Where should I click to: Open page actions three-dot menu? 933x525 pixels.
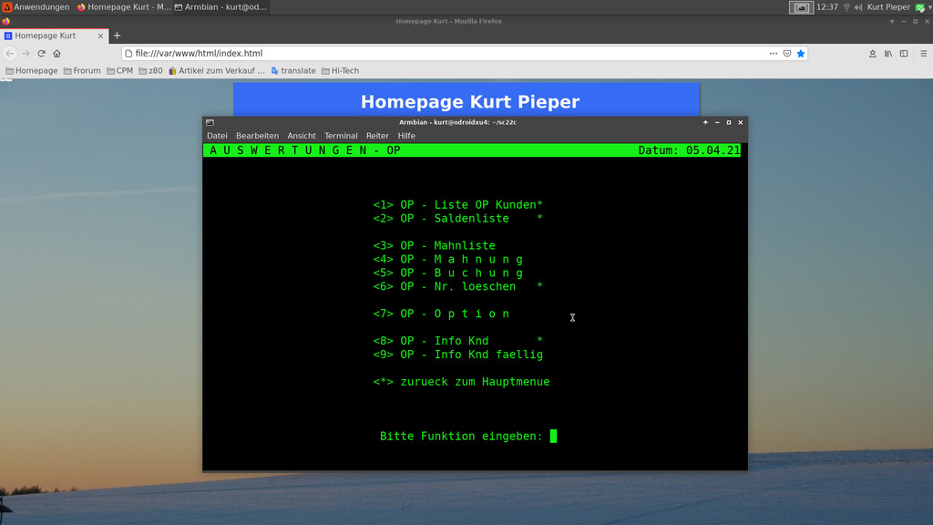click(x=774, y=54)
